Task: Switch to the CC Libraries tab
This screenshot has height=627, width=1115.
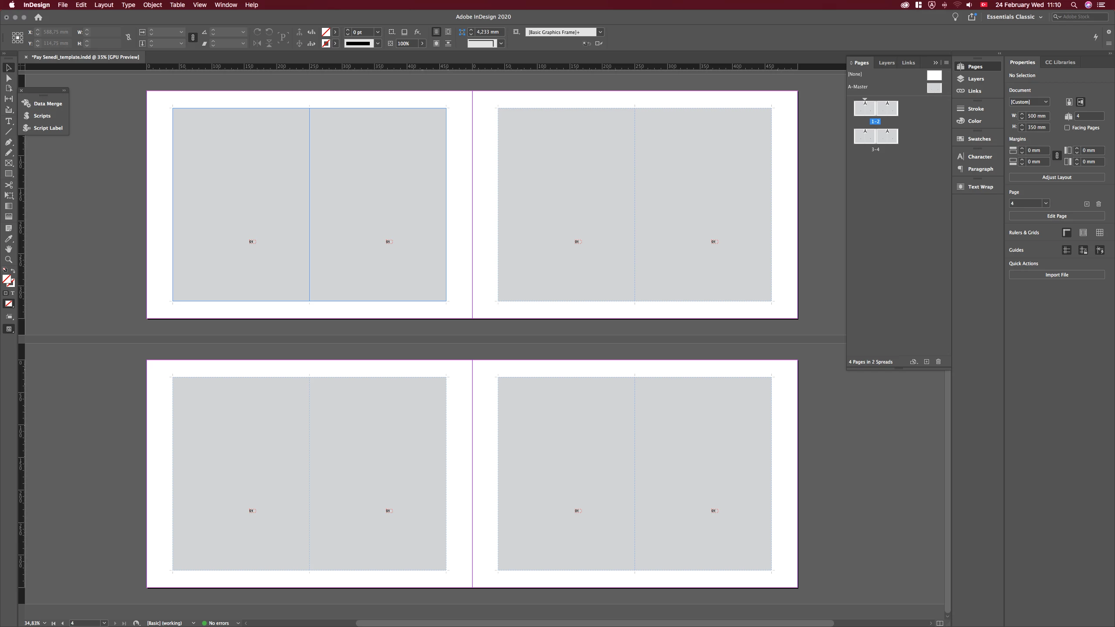Action: coord(1060,62)
